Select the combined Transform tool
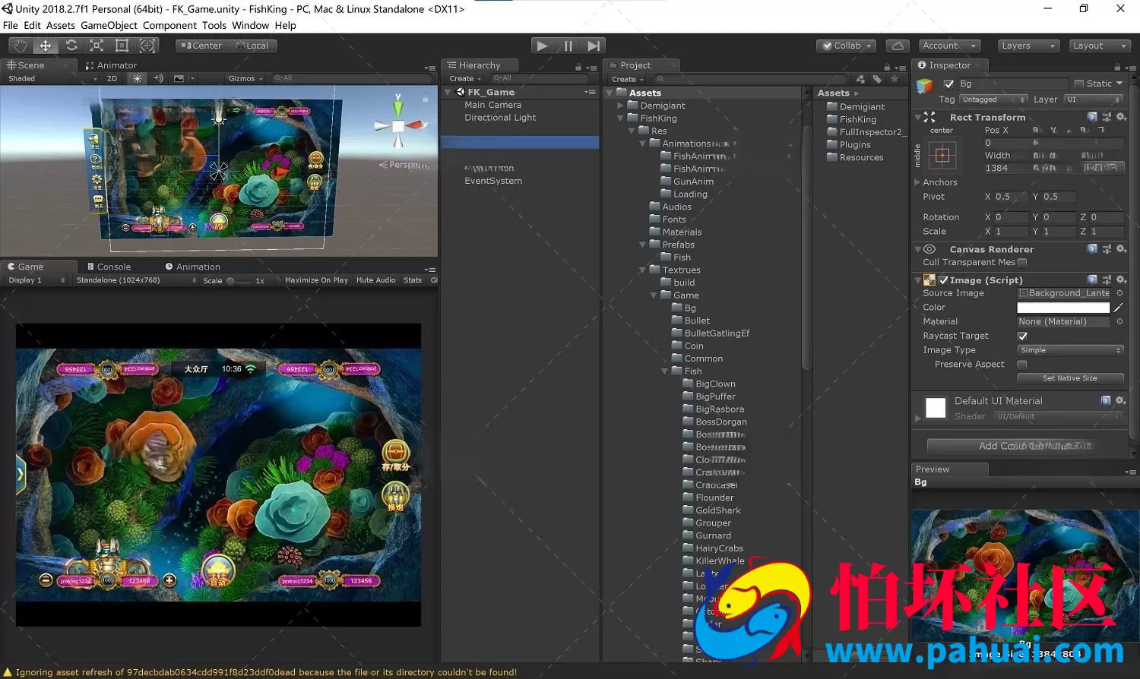 pos(147,46)
